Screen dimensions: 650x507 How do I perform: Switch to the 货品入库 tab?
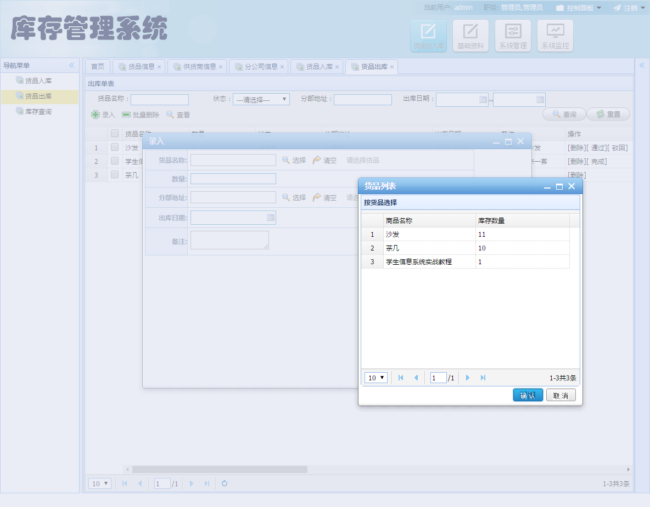[x=316, y=67]
